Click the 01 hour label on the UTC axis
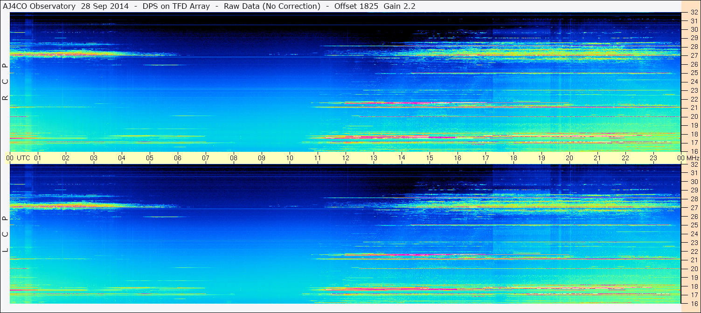Image resolution: width=701 pixels, height=313 pixels. click(38, 158)
